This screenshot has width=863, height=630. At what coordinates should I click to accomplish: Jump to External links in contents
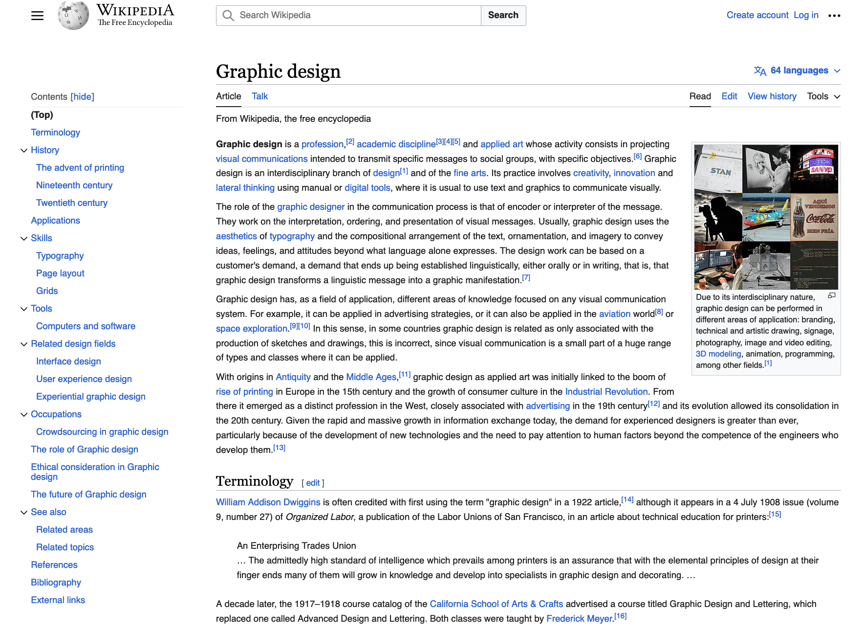58,600
